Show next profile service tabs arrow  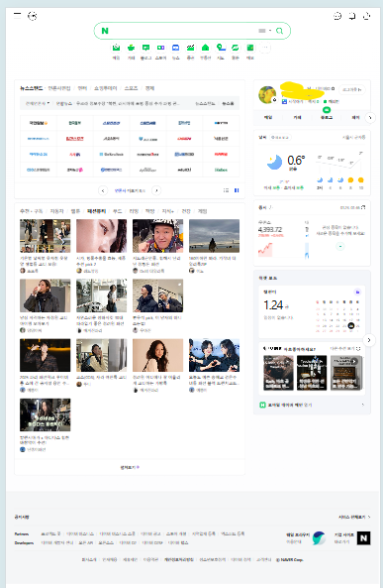(x=370, y=118)
